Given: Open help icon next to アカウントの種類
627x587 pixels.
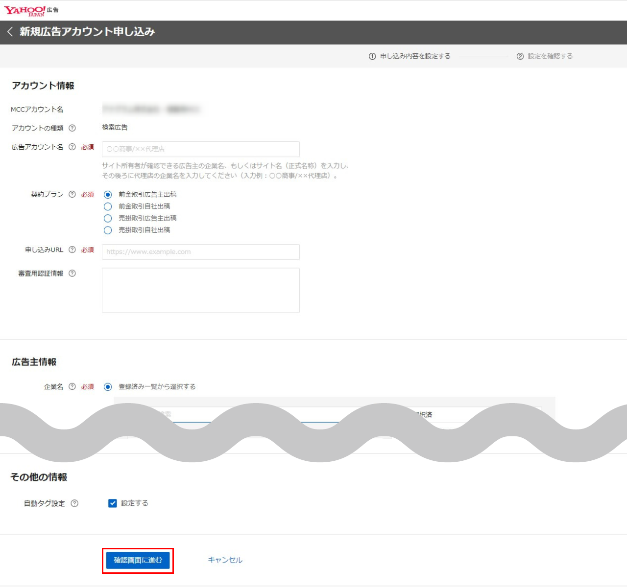Looking at the screenshot, I should (72, 128).
